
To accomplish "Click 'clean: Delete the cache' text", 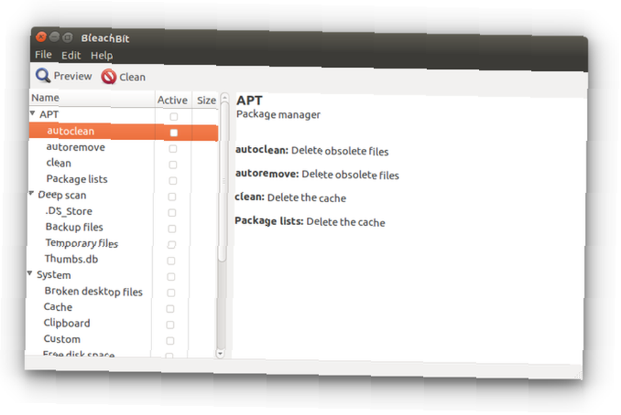I will click(x=290, y=197).
